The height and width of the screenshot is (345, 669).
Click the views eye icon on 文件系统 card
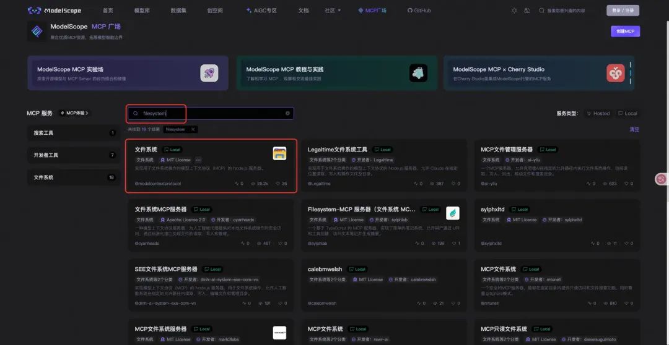tap(253, 184)
